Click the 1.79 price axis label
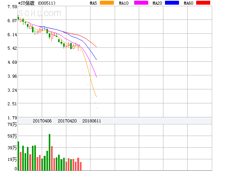Screen dimensions: 234x171 click(x=12, y=118)
